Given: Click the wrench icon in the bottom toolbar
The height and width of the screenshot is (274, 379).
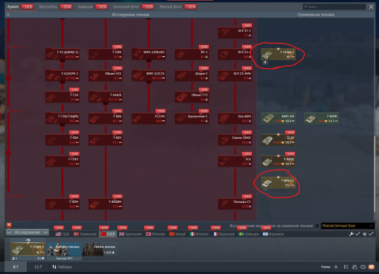Looking at the screenshot, I should pos(351,234).
